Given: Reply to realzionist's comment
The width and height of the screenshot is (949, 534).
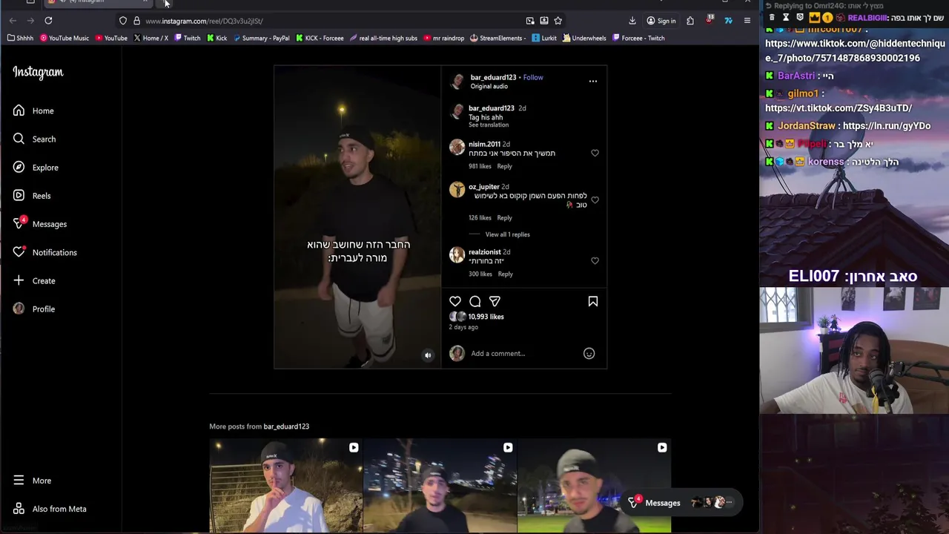Looking at the screenshot, I should click(505, 274).
